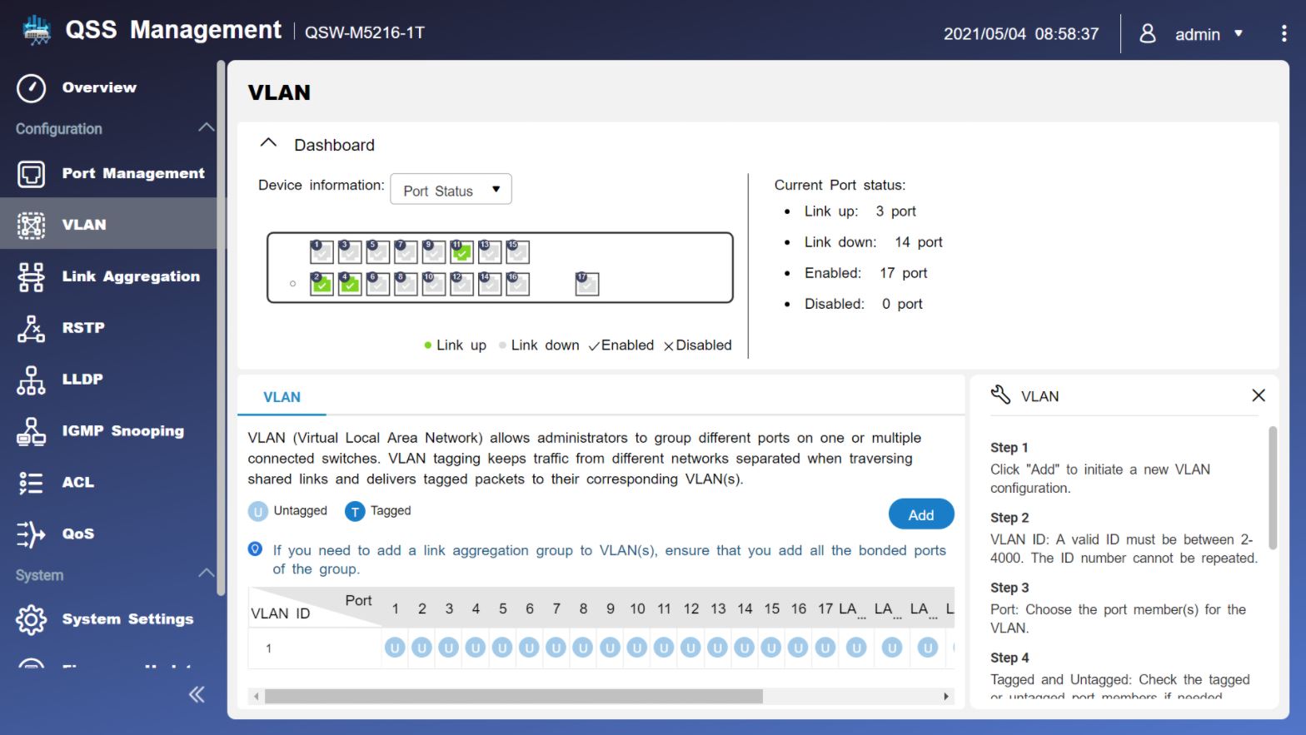Toggle VLAN 1 untagged marker for port 12
Screen dimensions: 1306x735
[x=690, y=648]
